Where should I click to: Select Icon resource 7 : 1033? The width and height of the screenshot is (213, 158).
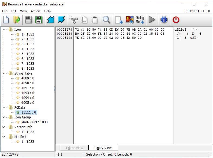28,64
